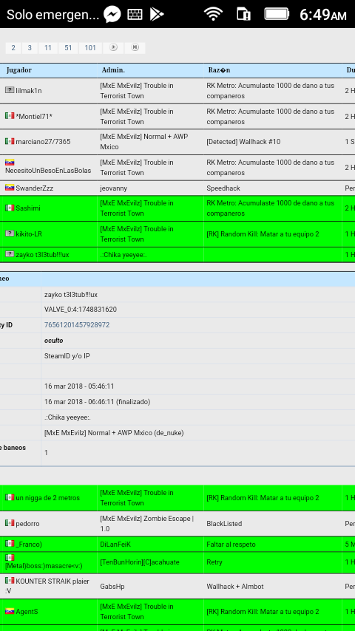Click the Mexico flag beside _Franco)
Image resolution: width=355 pixels, height=631 pixels.
10,544
